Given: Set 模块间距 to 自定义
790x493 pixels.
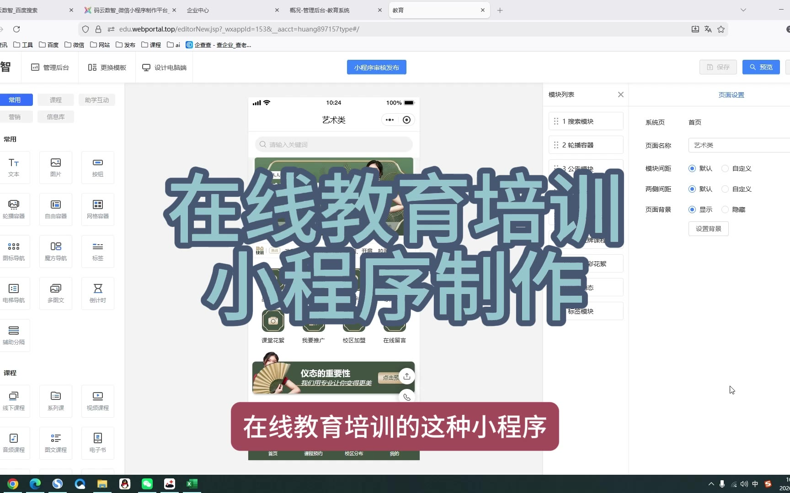Looking at the screenshot, I should coord(725,168).
